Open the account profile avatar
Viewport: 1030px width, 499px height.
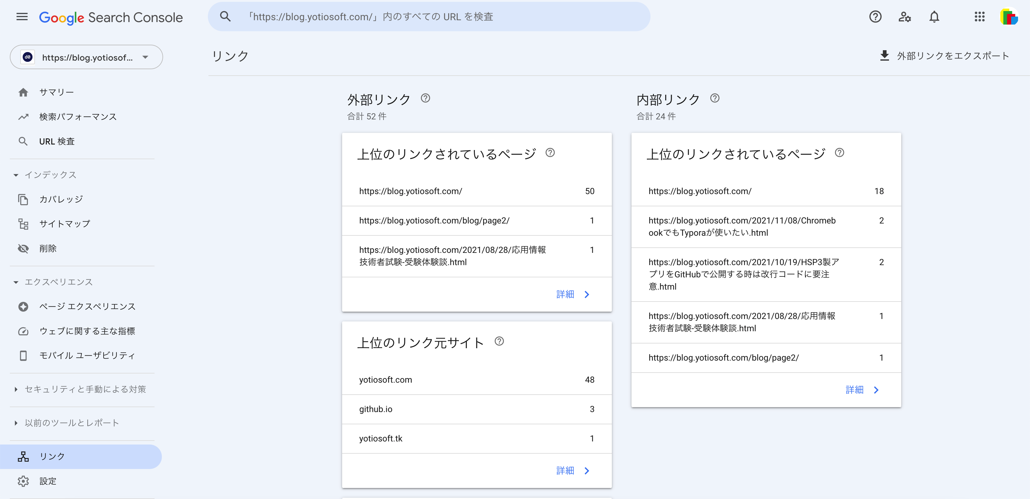pos(1009,17)
